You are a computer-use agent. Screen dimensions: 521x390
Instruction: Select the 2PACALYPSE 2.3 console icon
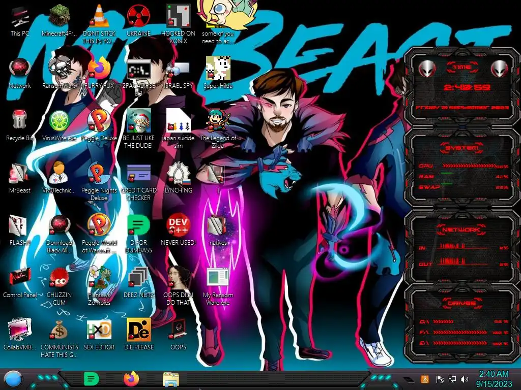tap(138, 77)
